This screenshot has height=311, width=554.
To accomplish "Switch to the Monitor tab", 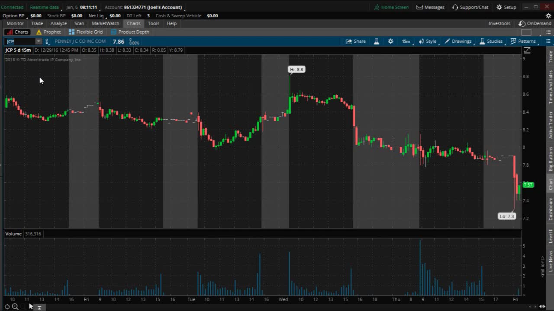I will coord(15,23).
